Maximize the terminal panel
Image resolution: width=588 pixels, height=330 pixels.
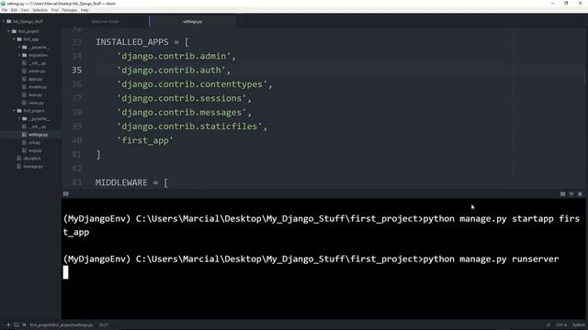[562, 193]
